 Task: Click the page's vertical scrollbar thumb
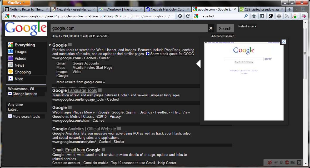point(306,53)
